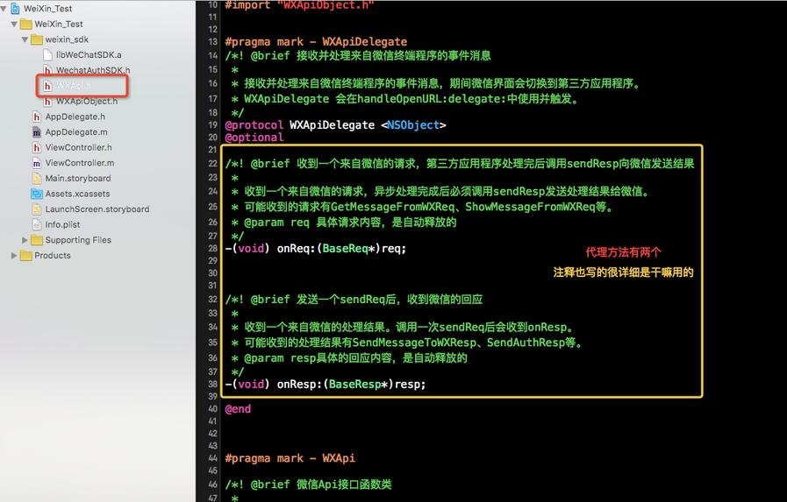
Task: Click the @protocol WXApiDelegate line
Action: pyautogui.click(x=335, y=125)
